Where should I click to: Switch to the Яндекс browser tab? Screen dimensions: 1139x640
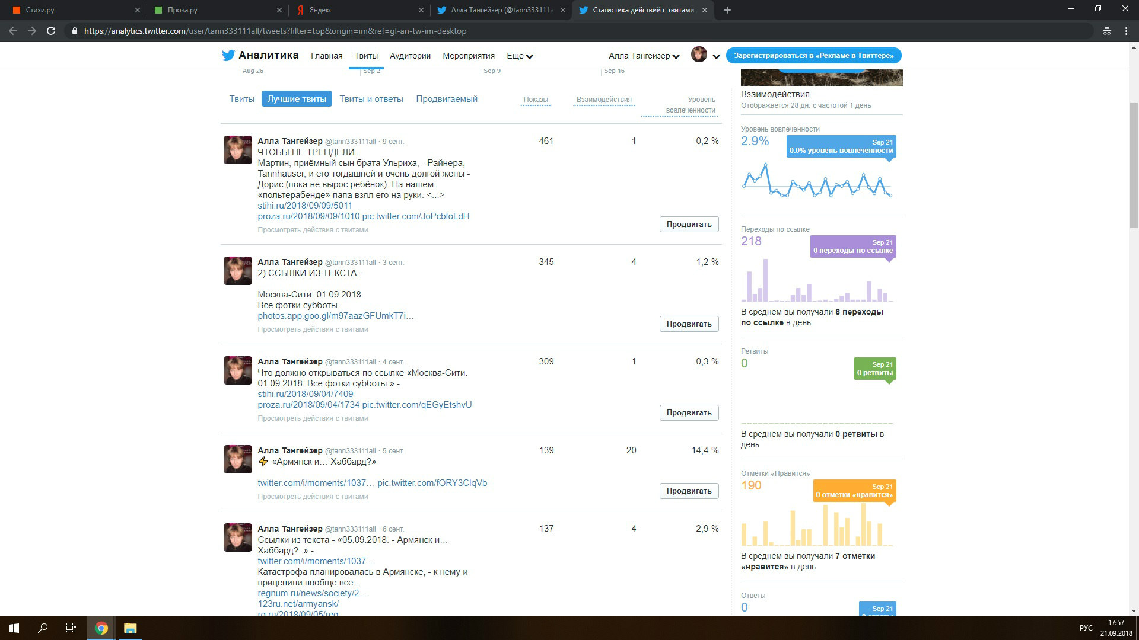(359, 10)
